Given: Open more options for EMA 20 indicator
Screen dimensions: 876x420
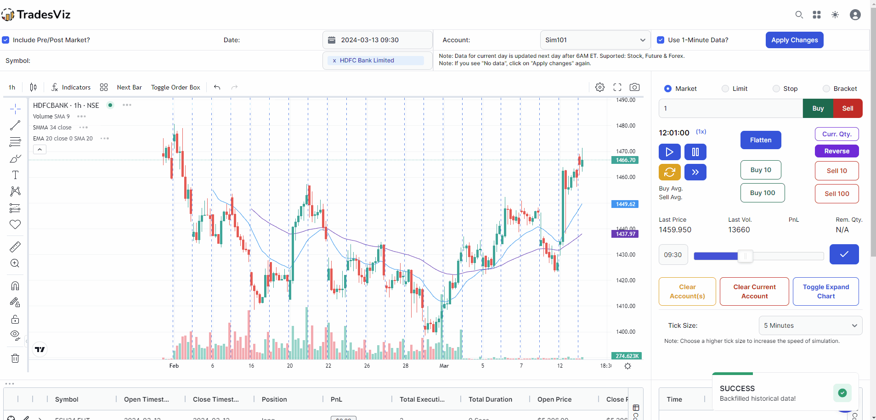Looking at the screenshot, I should pos(104,139).
